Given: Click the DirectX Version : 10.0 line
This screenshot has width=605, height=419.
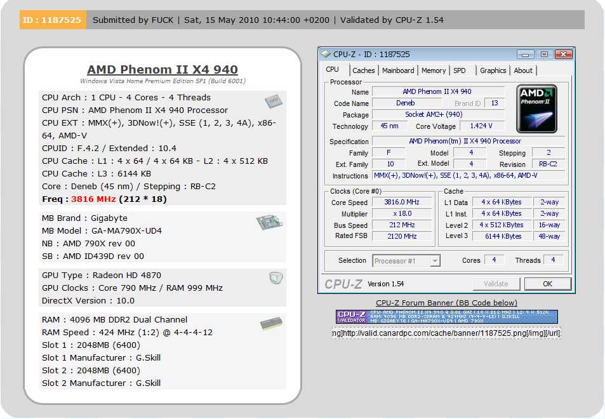Looking at the screenshot, I should click(88, 300).
